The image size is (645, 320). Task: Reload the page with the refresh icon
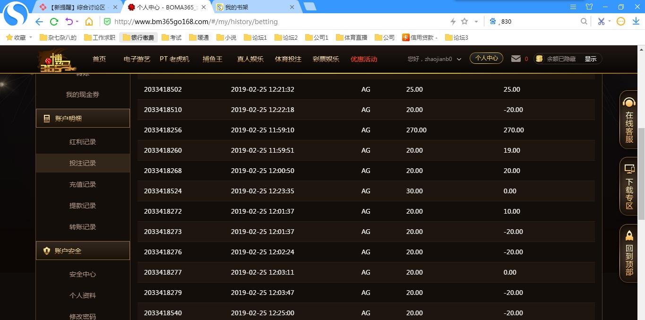[x=54, y=22]
